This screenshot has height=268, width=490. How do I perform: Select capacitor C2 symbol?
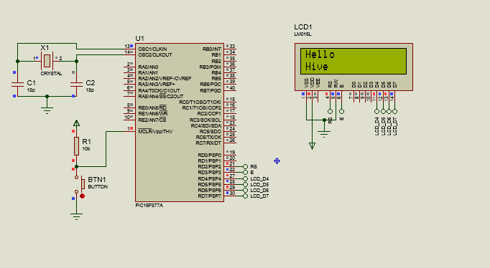tap(76, 84)
